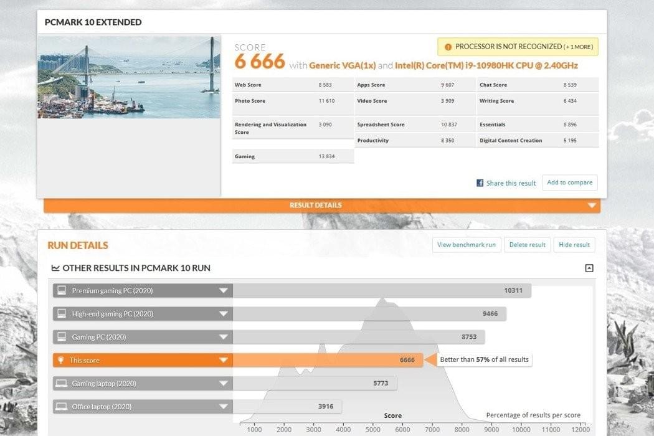Image resolution: width=654 pixels, height=436 pixels.
Task: Open the Generic VGA(1x) link
Action: [x=343, y=65]
